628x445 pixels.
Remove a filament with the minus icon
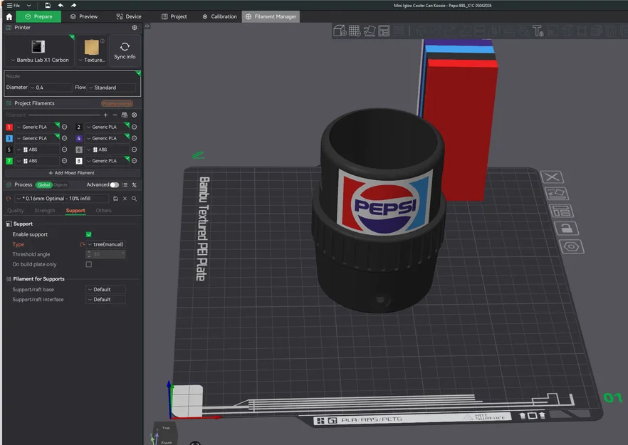pyautogui.click(x=115, y=115)
